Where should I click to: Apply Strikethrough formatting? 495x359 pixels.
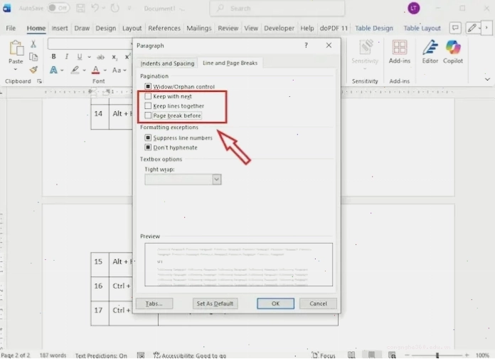click(x=100, y=57)
